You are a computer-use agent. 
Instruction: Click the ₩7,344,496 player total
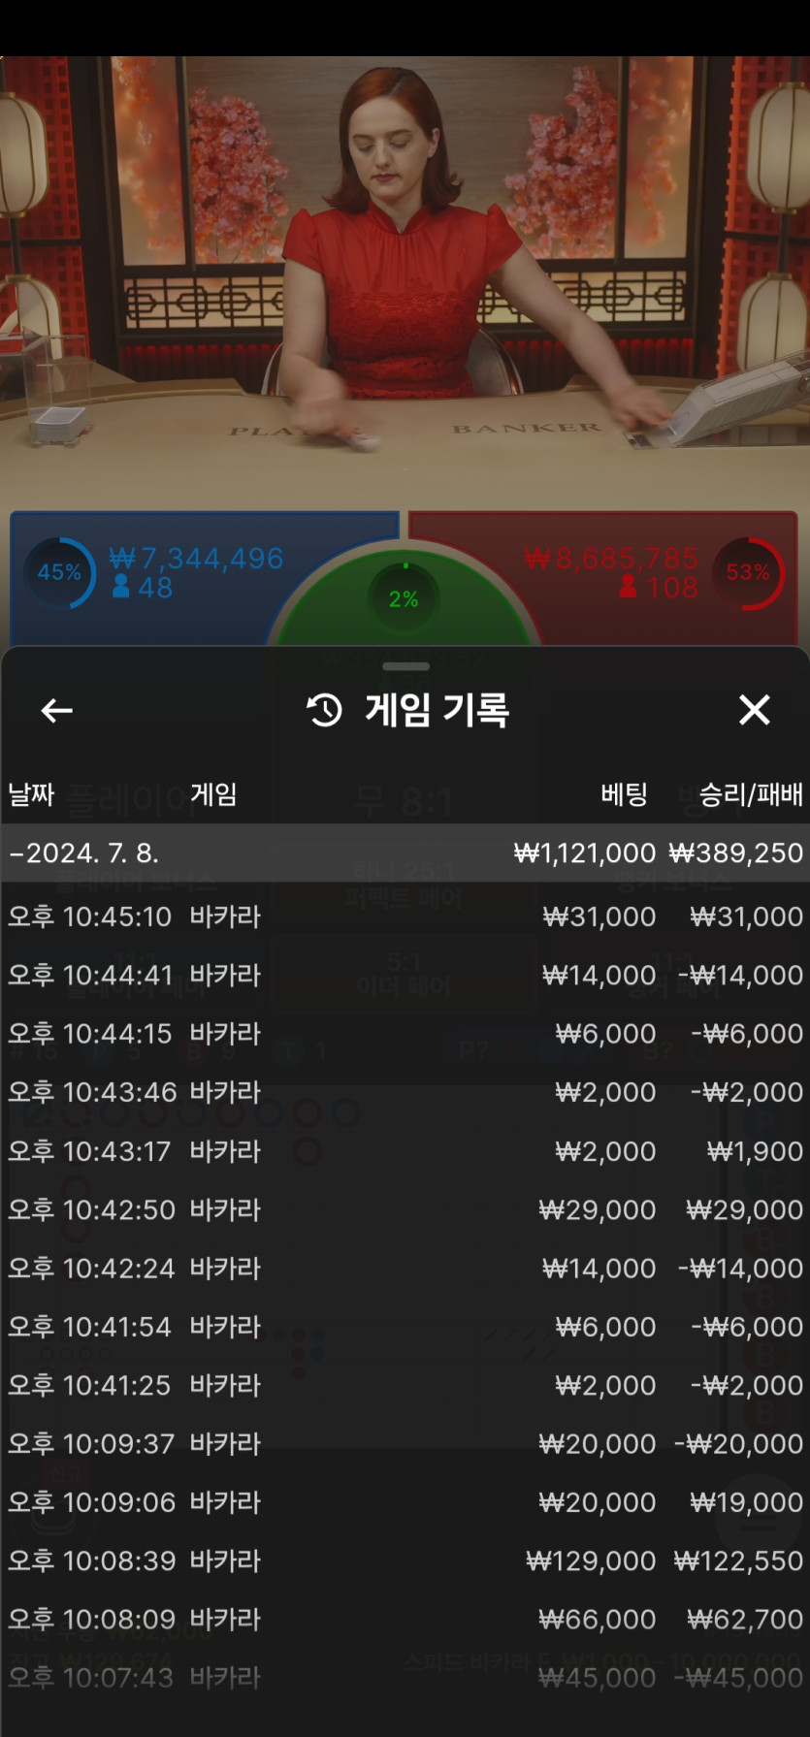click(196, 558)
